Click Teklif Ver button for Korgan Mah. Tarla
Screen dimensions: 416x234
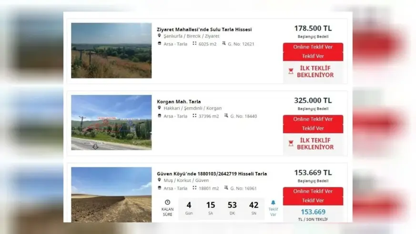[313, 128]
